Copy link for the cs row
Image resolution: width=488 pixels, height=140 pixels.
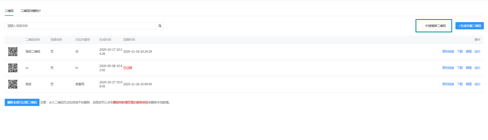(x=448, y=68)
